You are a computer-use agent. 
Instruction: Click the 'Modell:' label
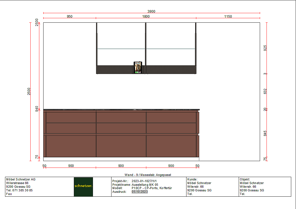click(117, 188)
